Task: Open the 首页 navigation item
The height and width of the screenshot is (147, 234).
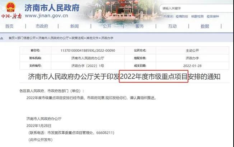Action: pos(9,26)
